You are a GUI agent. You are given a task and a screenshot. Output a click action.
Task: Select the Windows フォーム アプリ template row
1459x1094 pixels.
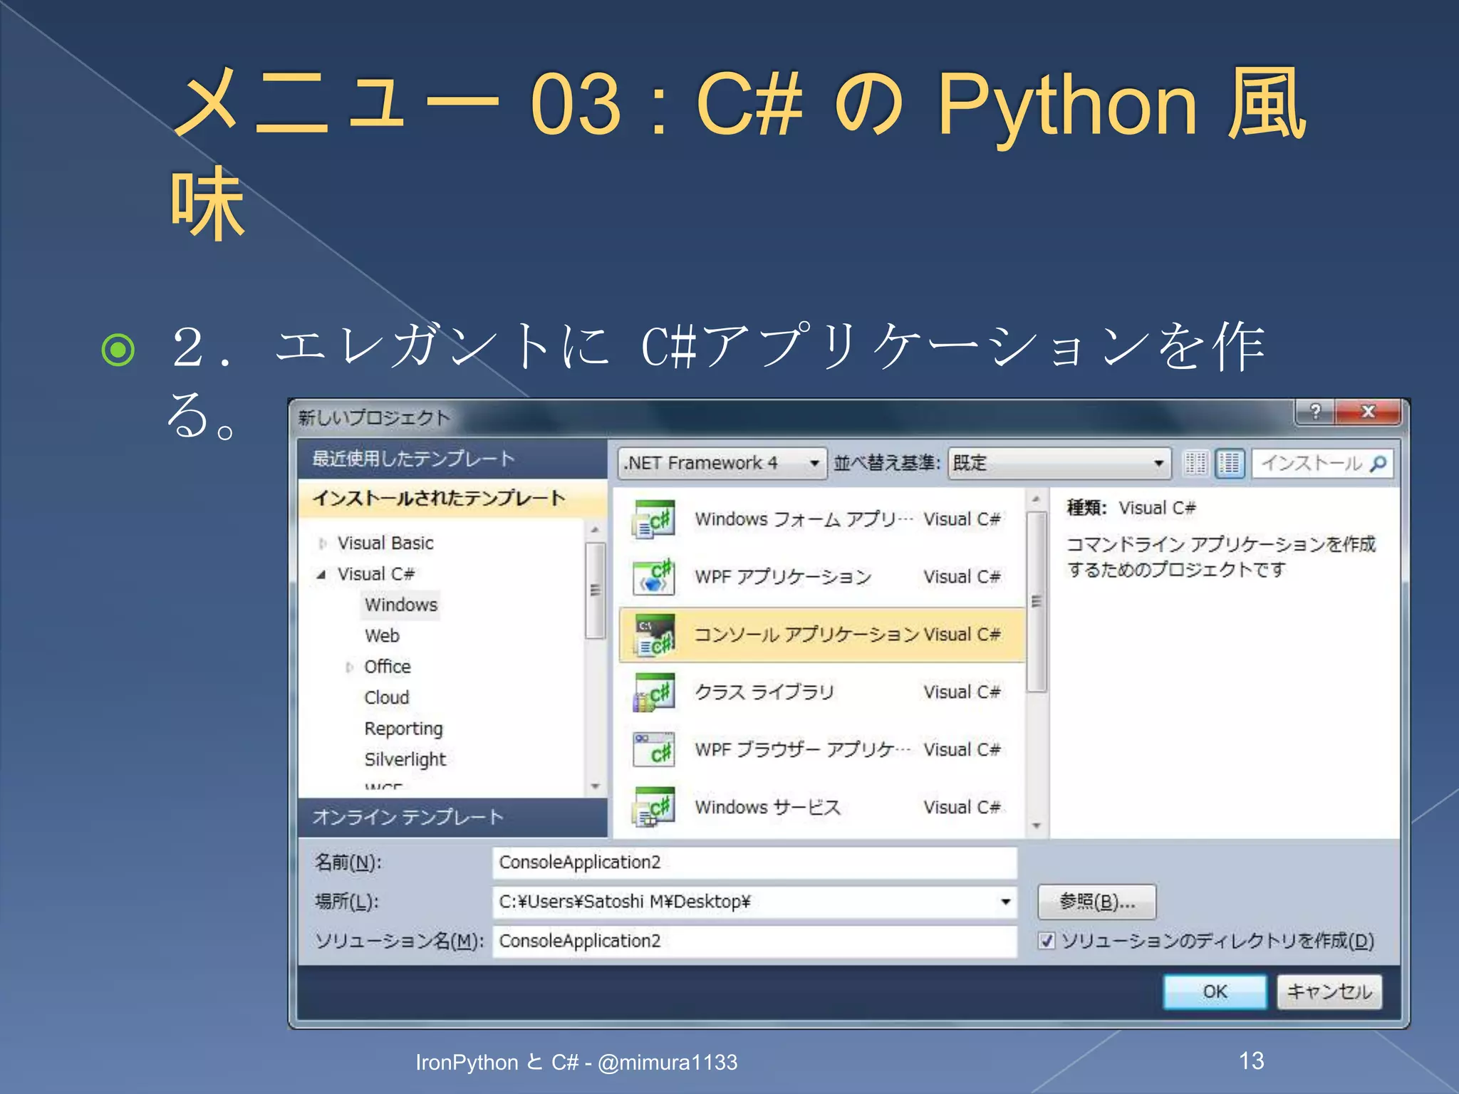coord(821,519)
